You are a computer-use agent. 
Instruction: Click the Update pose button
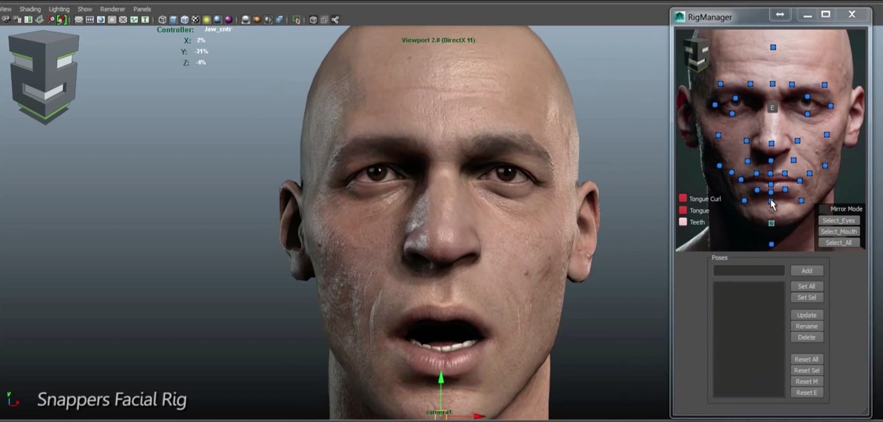click(807, 315)
